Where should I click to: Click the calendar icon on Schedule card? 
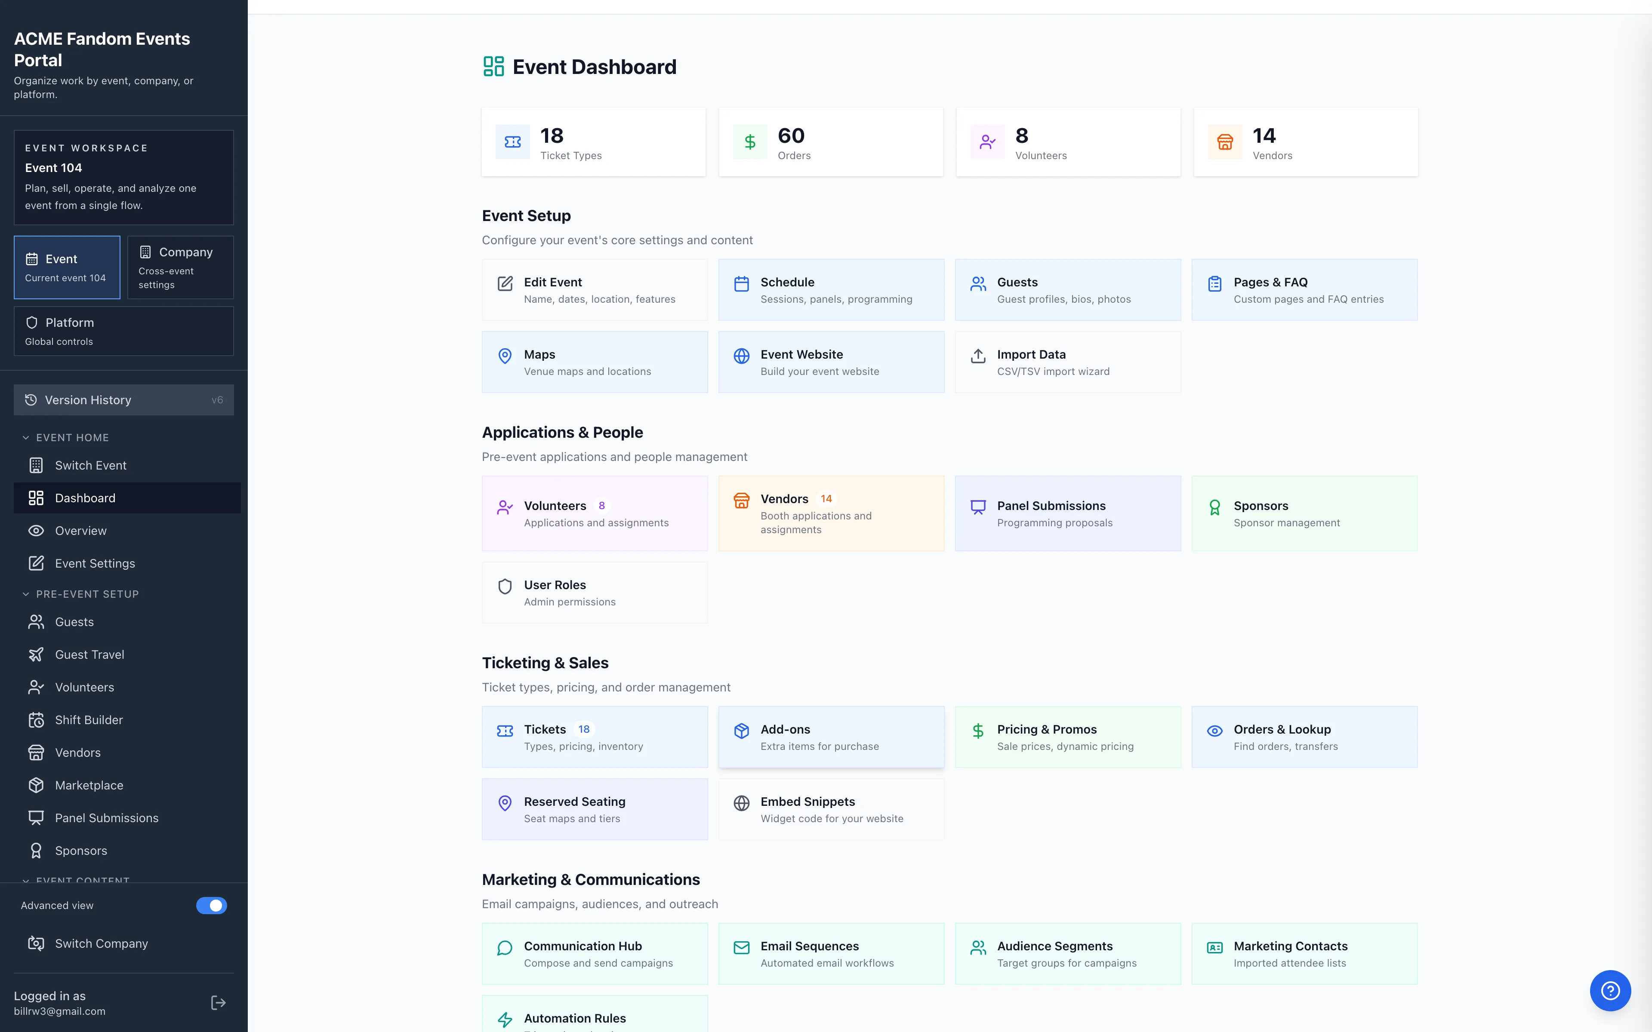[x=742, y=284]
